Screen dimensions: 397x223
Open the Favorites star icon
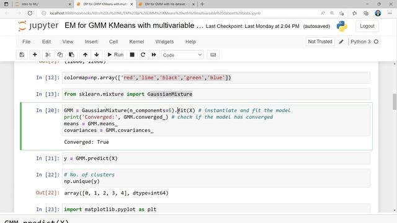[x=354, y=13]
